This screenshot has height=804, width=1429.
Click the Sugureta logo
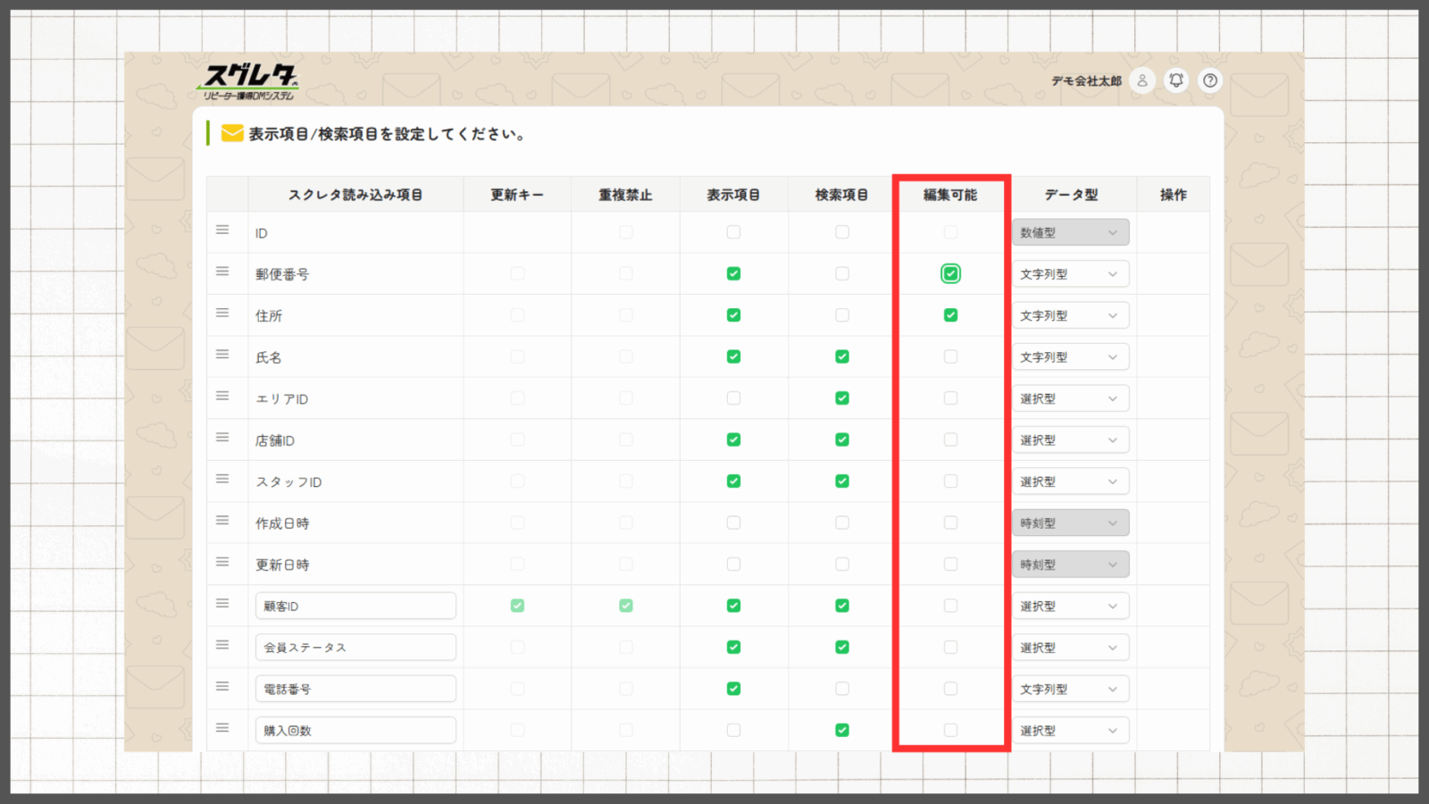pyautogui.click(x=249, y=81)
